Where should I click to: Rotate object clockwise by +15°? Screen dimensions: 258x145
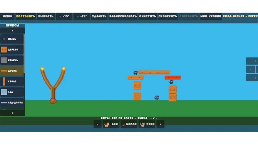coord(82,16)
